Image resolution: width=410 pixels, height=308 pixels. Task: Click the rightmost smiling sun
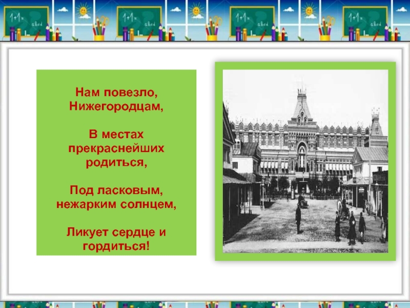(309, 11)
